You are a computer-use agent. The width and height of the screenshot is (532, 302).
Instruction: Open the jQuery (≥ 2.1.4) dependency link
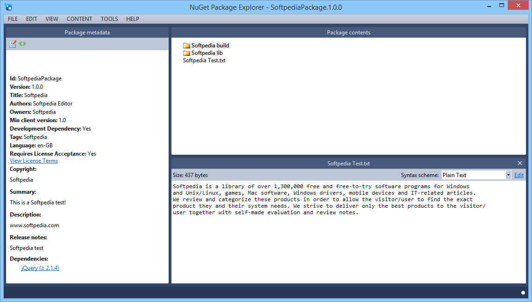pyautogui.click(x=40, y=268)
